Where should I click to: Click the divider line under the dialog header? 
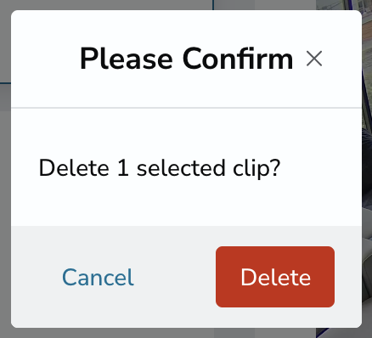coord(186,108)
